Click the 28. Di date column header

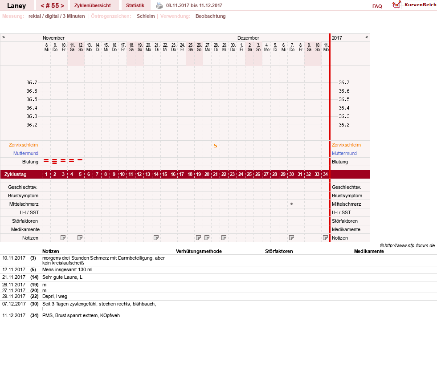click(x=216, y=47)
